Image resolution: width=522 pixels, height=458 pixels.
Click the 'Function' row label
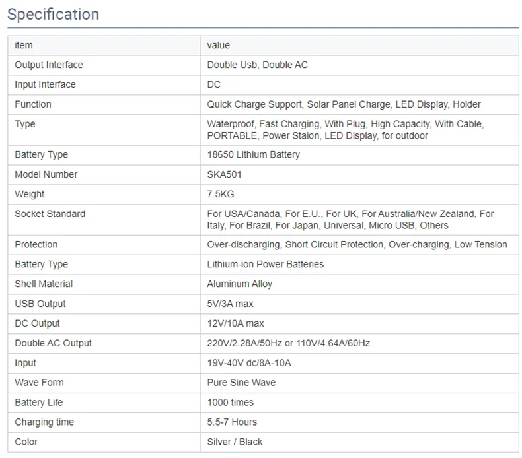click(32, 104)
